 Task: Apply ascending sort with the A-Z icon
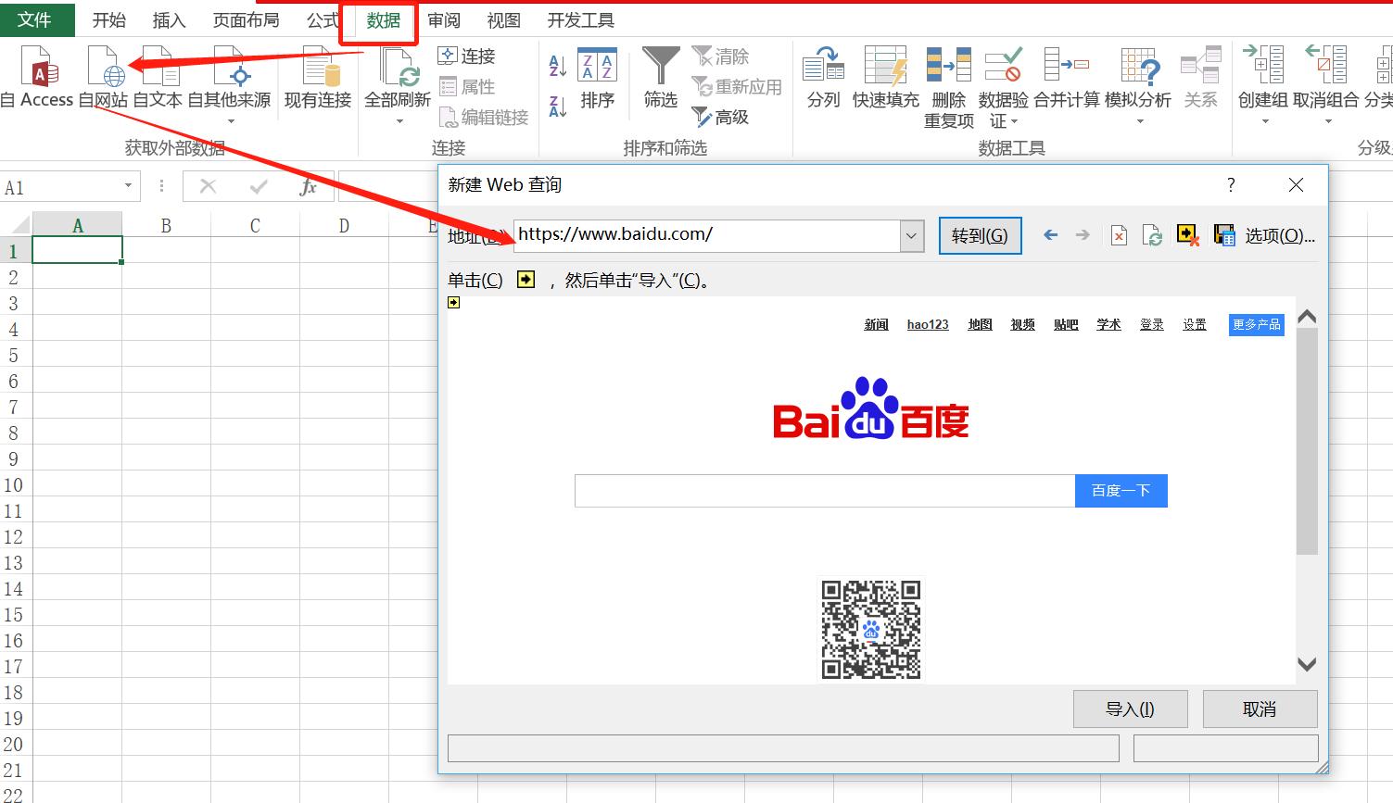pos(556,67)
